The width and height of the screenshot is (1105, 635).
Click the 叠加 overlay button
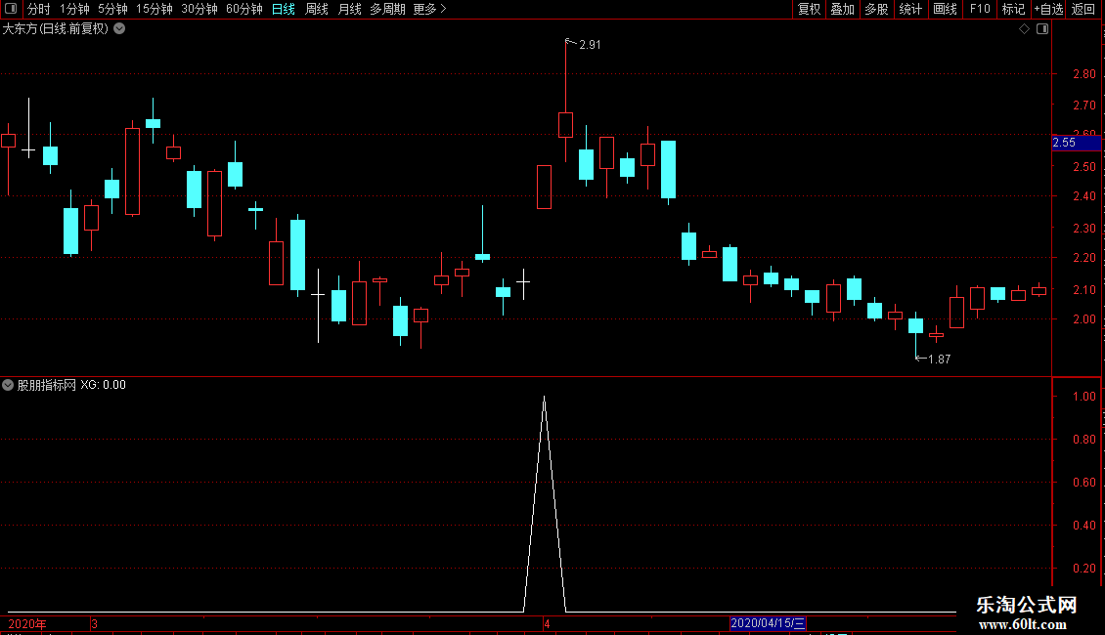click(x=842, y=9)
